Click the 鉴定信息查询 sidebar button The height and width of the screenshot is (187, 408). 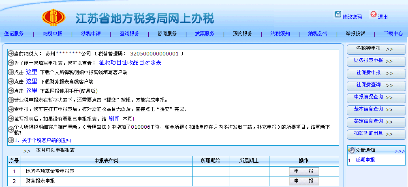tap(376, 122)
